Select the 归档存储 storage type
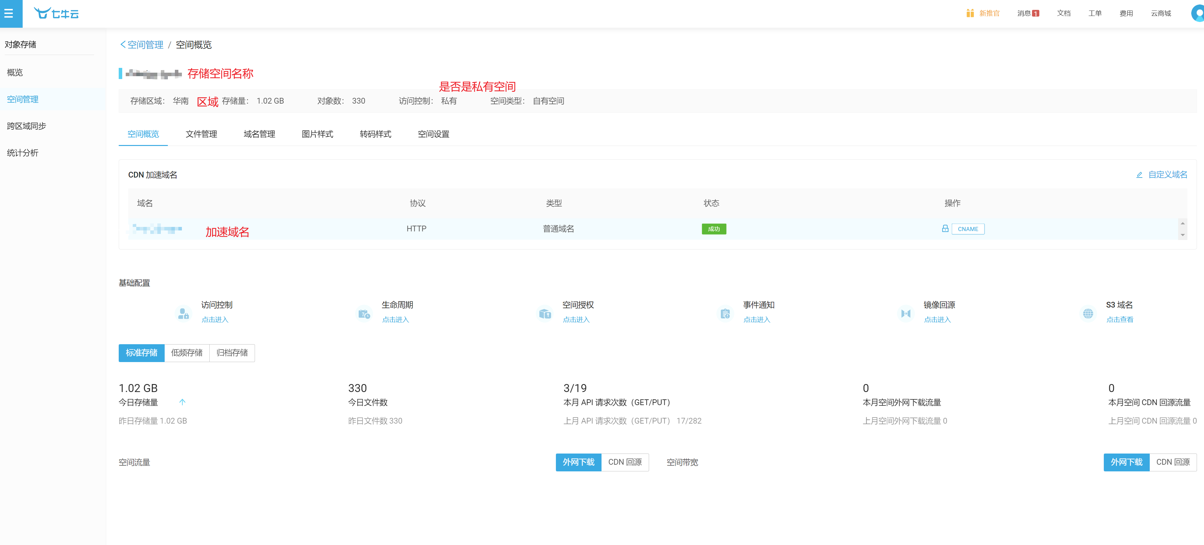 coord(232,353)
